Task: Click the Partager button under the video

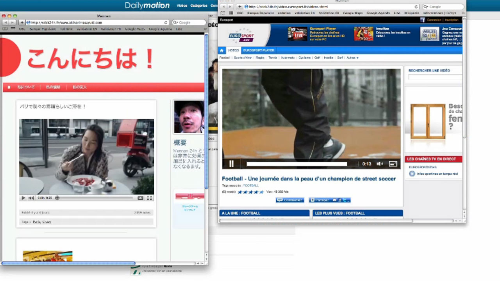Action: 330,200
